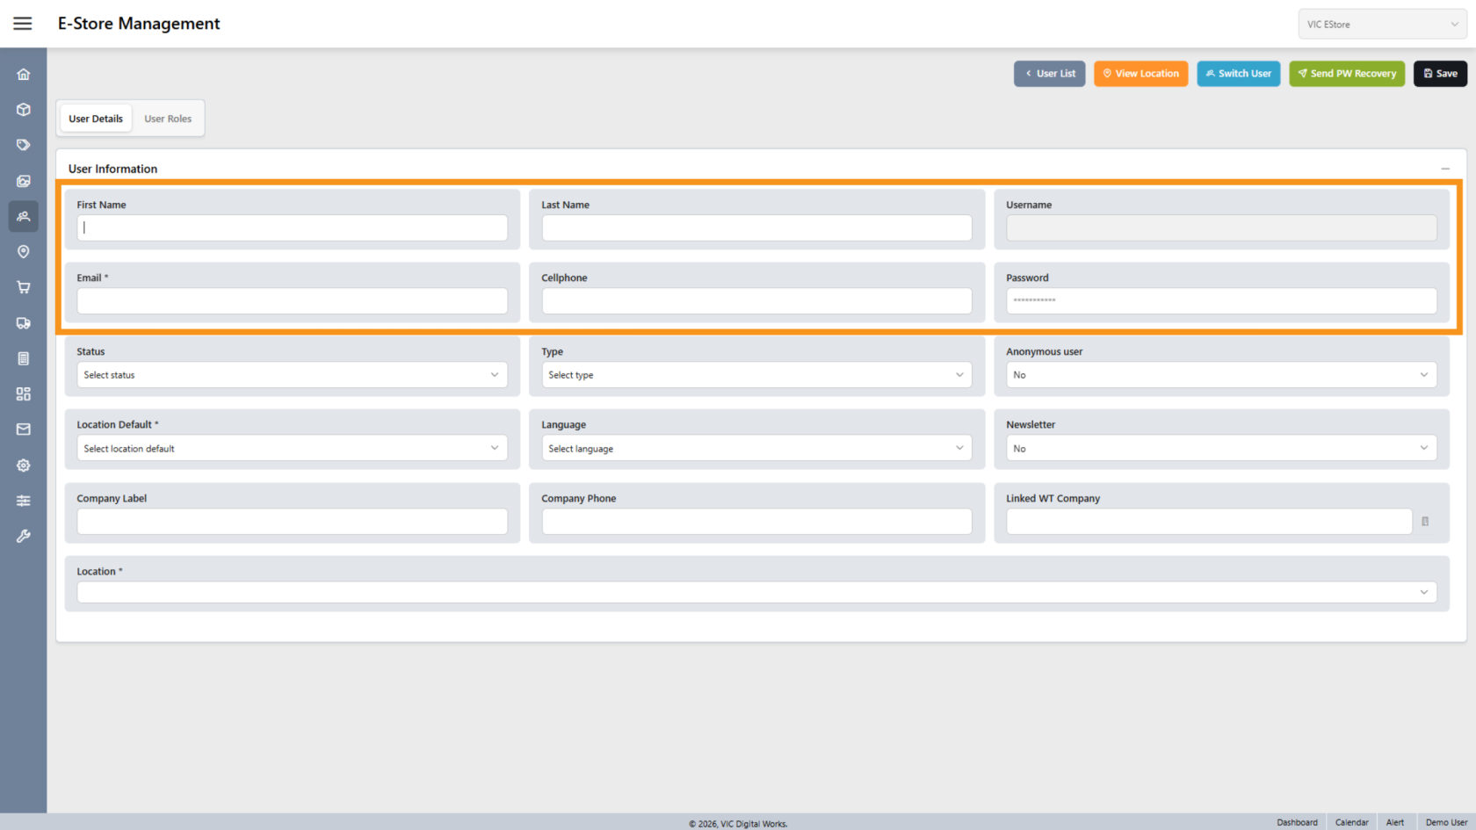Collapse the User Information panel

[1445, 169]
